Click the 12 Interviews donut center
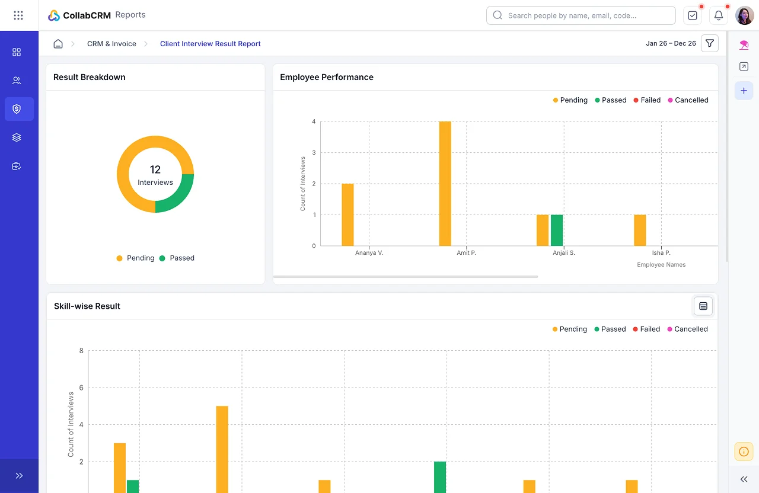 click(x=155, y=175)
